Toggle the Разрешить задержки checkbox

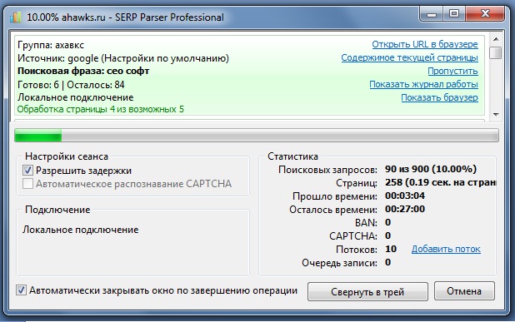coord(28,171)
